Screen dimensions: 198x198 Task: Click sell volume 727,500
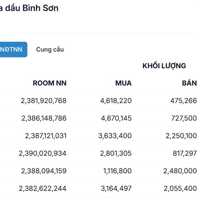[x=183, y=118]
